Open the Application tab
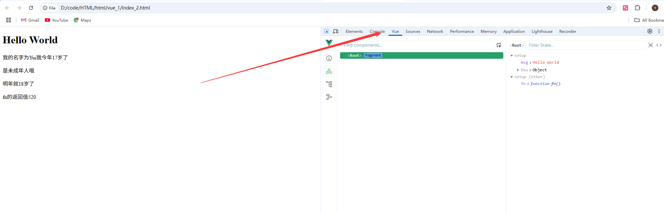 [514, 32]
